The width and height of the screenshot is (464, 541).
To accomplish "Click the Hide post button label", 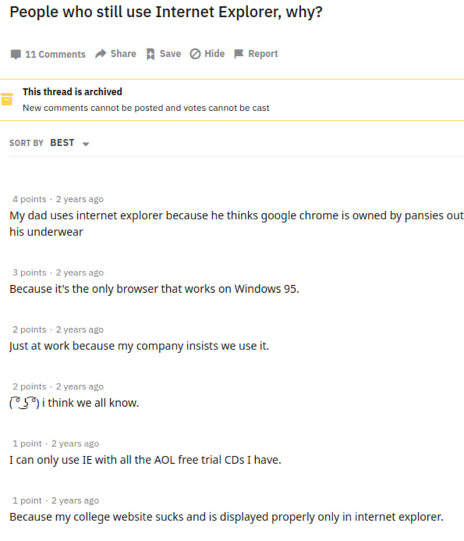I will 214,54.
